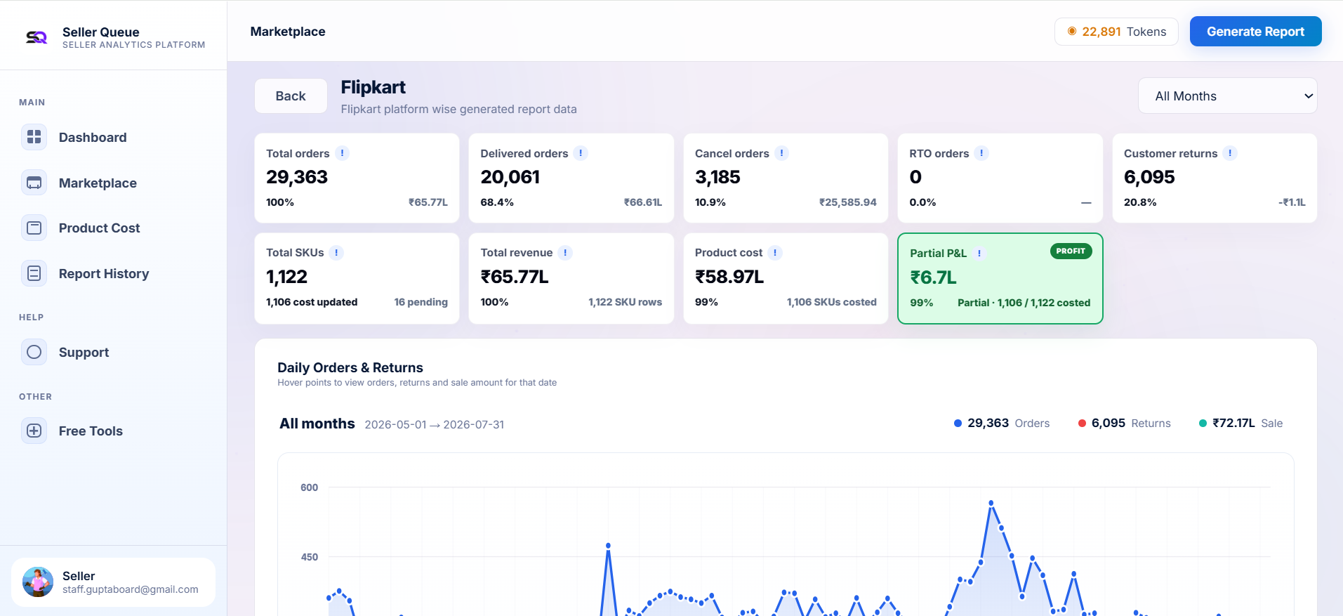Viewport: 1343px width, 616px height.
Task: Click info icon beside Total orders
Action: tap(342, 153)
